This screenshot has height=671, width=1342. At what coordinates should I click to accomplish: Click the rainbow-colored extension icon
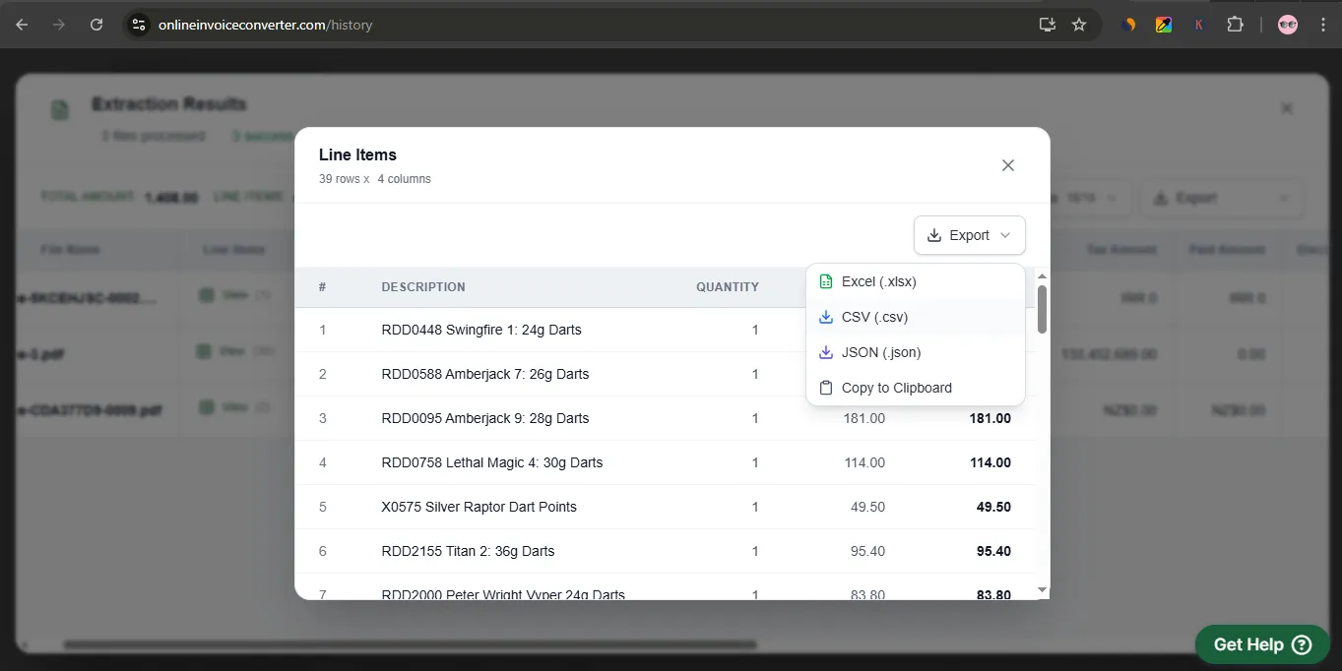1164,25
